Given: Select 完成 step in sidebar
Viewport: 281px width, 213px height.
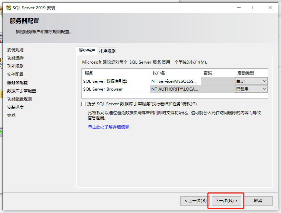Looking at the screenshot, I should coord(11,116).
